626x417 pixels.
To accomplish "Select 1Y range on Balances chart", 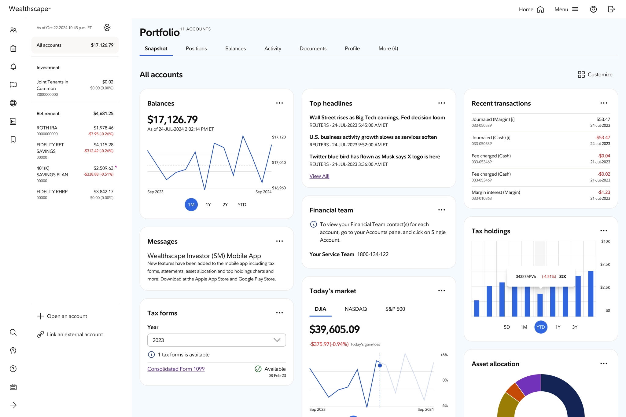I will 208,205.
